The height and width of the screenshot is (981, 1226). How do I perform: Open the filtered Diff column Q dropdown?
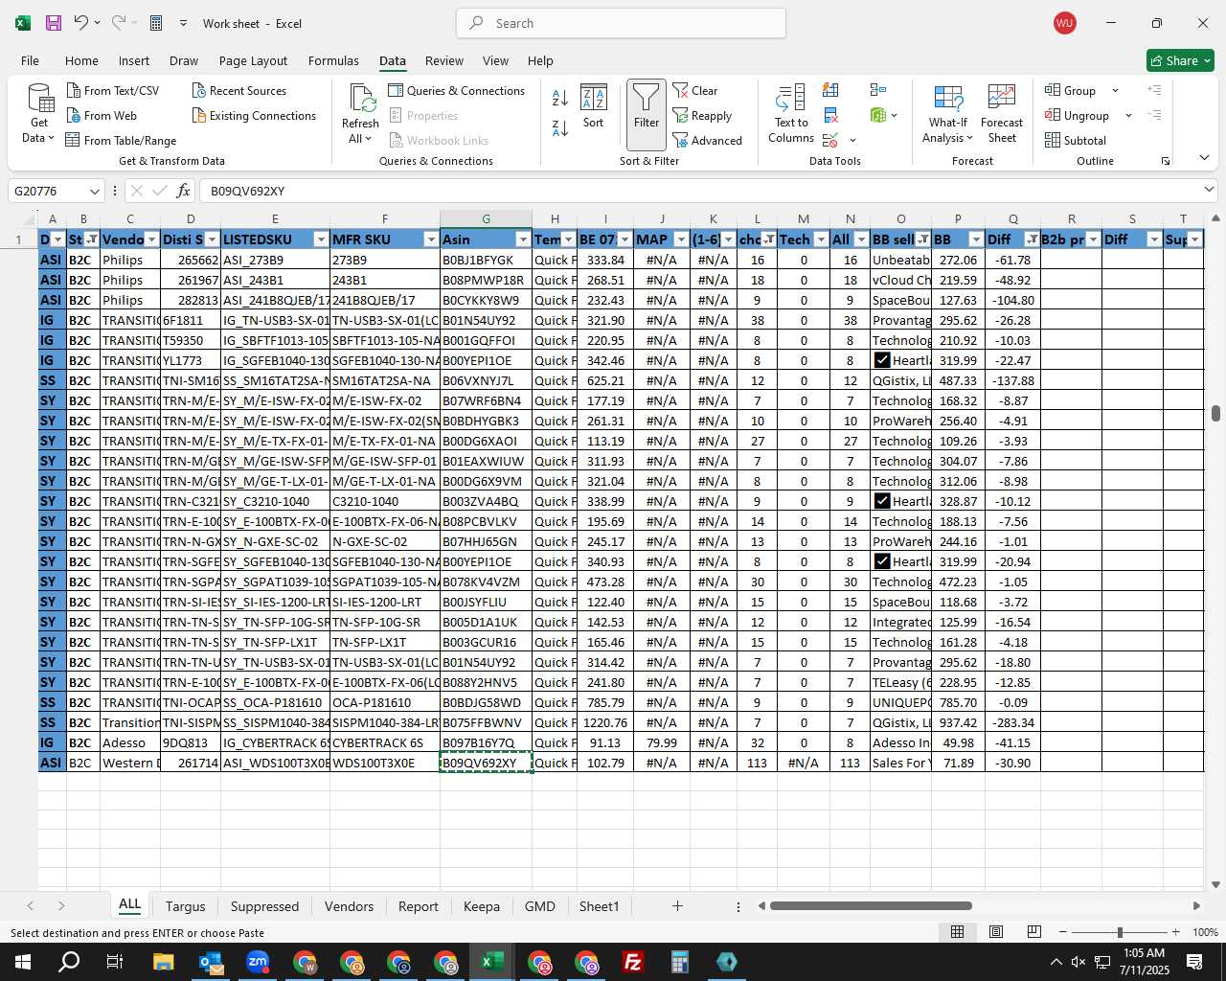tap(1032, 240)
